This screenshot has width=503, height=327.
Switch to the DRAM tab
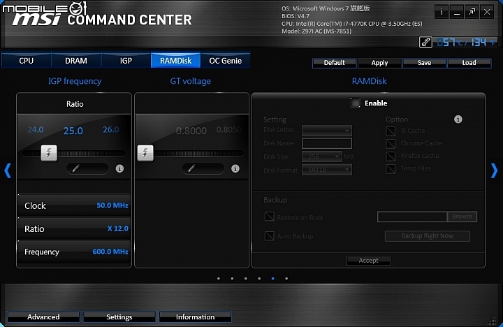(76, 61)
